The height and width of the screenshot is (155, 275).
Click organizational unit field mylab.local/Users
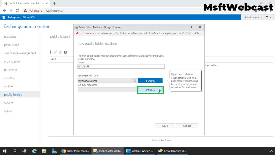[105, 81]
